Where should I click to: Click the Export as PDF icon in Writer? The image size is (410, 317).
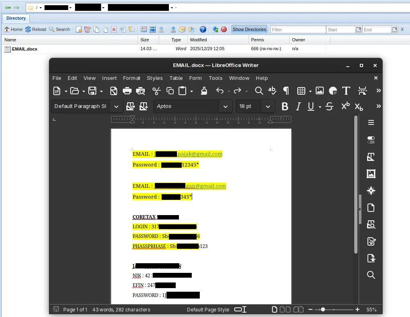coord(114,91)
